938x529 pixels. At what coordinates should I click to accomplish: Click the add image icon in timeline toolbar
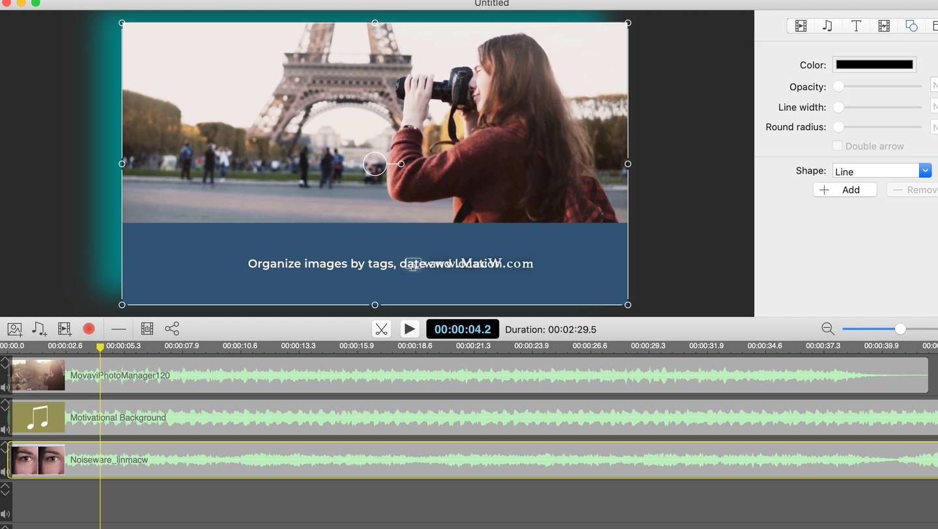click(x=14, y=329)
